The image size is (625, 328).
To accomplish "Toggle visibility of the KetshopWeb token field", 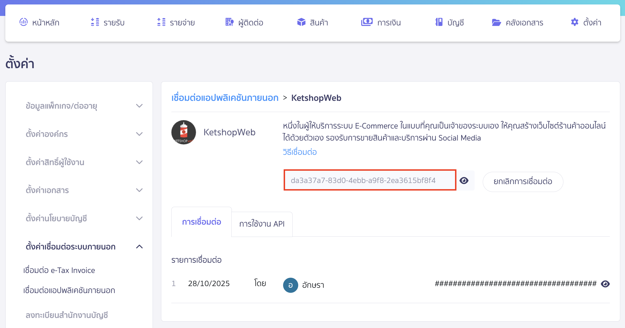I will pyautogui.click(x=465, y=180).
